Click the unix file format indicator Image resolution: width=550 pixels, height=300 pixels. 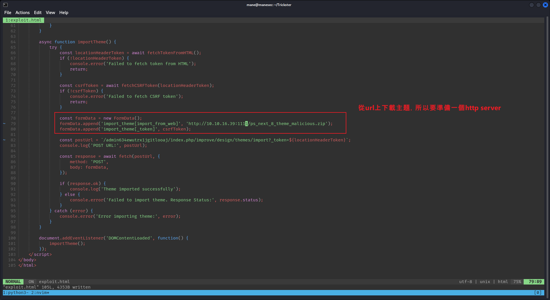click(x=485, y=282)
